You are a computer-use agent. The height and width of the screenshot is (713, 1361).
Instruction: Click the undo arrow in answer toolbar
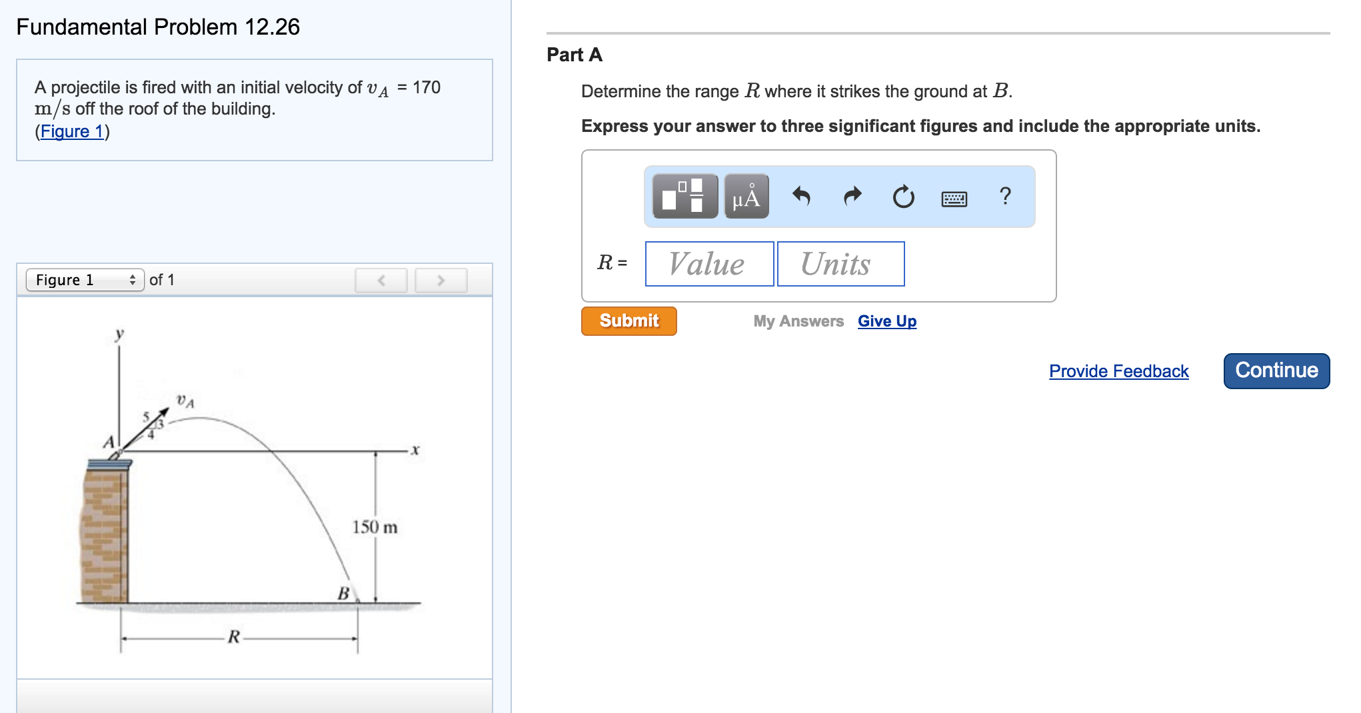802,197
